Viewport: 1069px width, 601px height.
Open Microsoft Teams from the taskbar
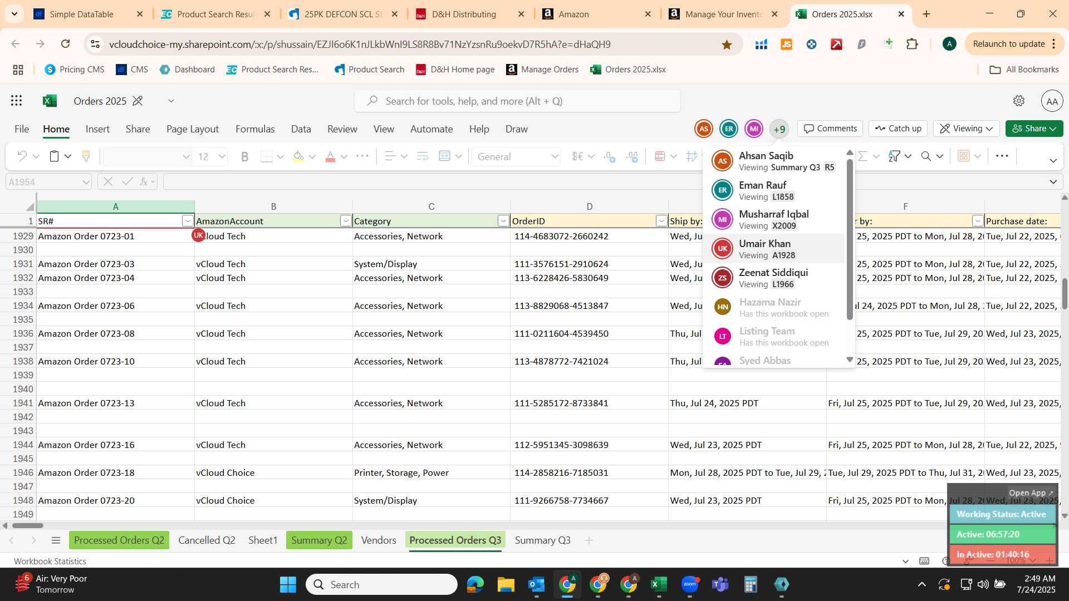[720, 584]
